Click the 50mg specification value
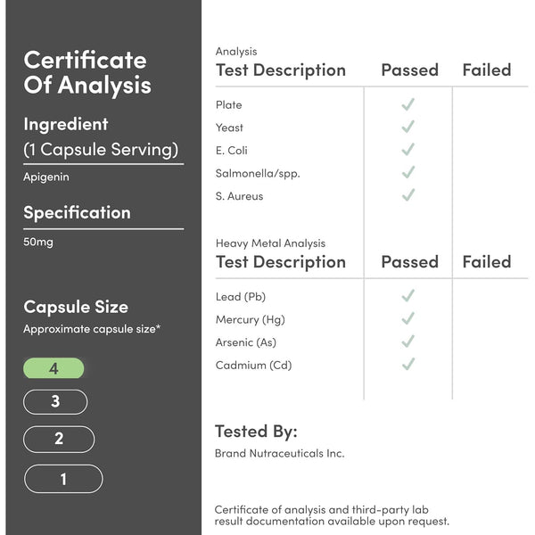 tap(38, 242)
